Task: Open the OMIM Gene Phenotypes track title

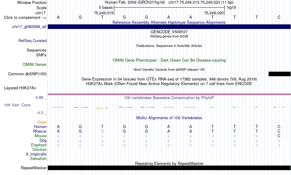Action: pos(169,60)
